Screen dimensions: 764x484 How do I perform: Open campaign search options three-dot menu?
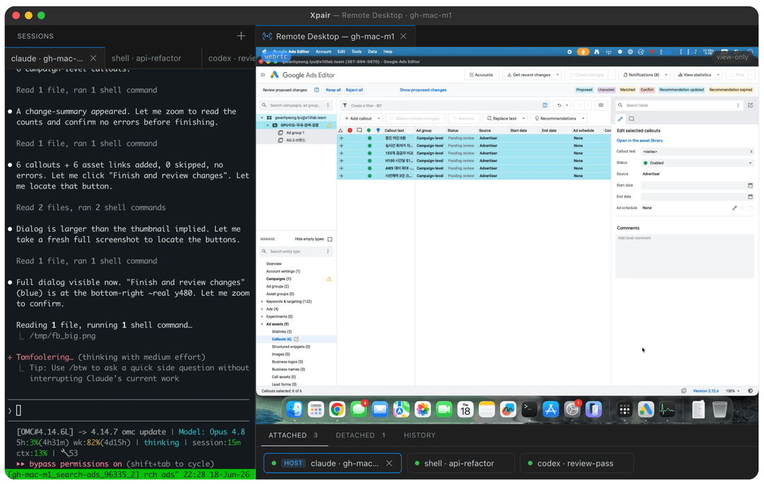pyautogui.click(x=328, y=105)
